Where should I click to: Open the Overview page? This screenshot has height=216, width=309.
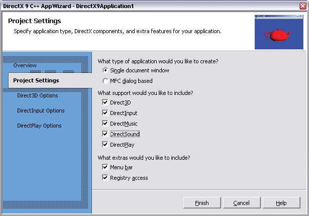pyautogui.click(x=25, y=66)
